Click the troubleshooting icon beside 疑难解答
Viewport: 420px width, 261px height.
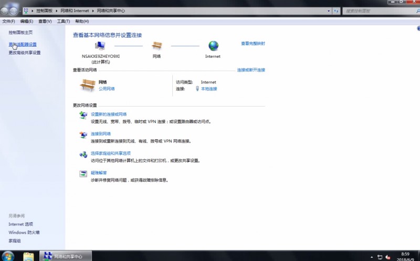coord(83,174)
